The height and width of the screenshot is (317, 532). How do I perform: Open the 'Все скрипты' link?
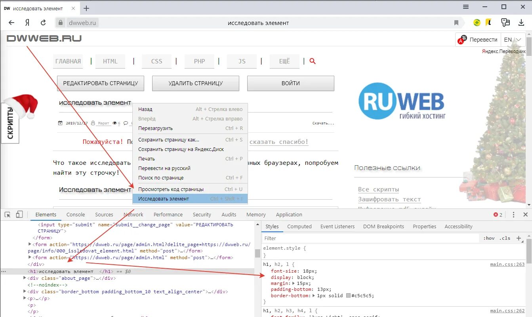378,189
